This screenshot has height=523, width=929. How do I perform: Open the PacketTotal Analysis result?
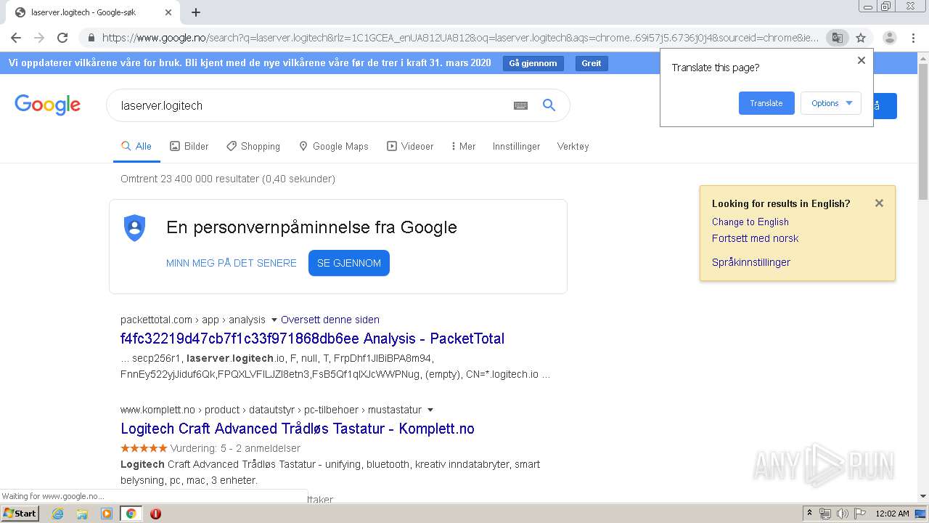(x=312, y=338)
